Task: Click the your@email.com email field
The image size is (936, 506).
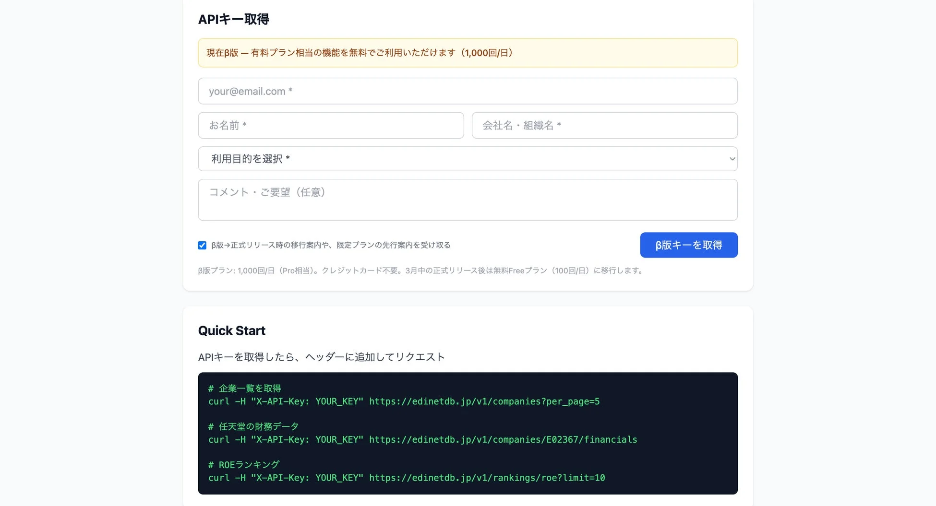Action: (468, 91)
